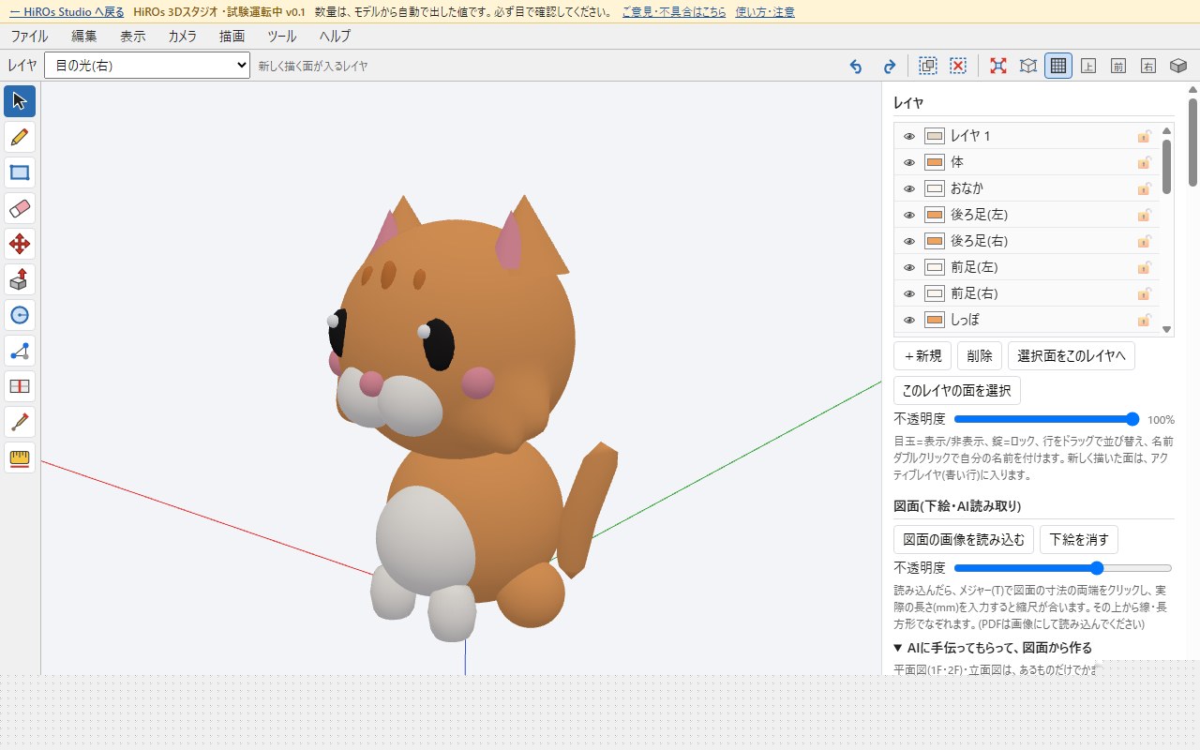Pick the split-plane tool with red cross

[x=20, y=386]
